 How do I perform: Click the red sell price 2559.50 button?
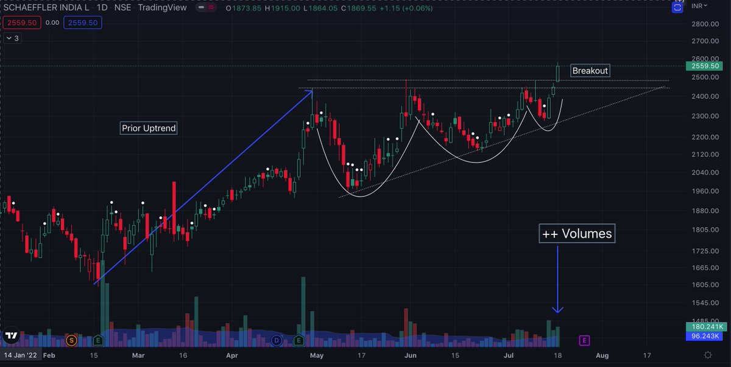pos(21,23)
